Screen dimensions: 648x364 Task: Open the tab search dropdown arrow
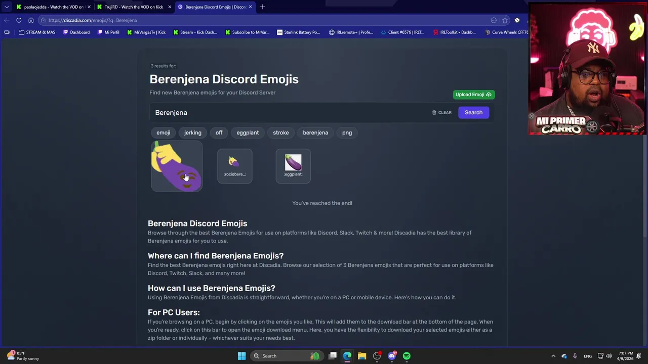pos(7,7)
